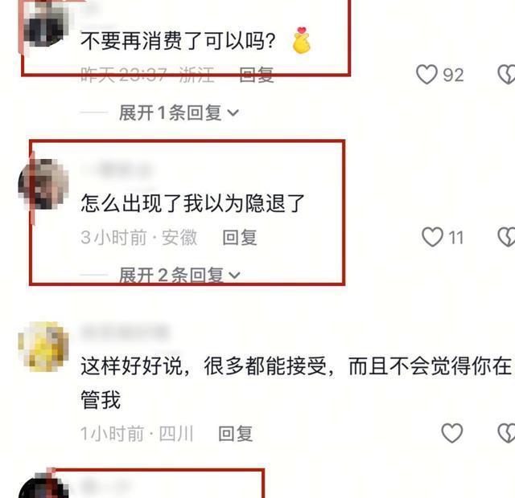Tap the finger heart emoji
Screen dimensions: 515x498
(x=301, y=40)
